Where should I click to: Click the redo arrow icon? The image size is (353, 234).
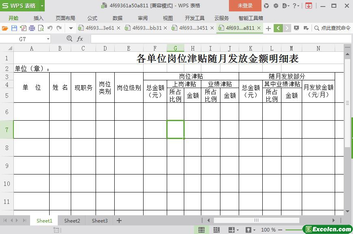point(59,28)
